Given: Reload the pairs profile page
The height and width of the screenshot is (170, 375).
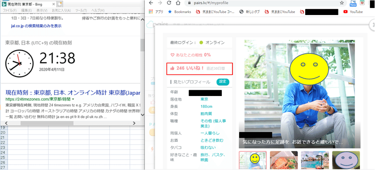Looking at the screenshot, I should [x=169, y=3].
